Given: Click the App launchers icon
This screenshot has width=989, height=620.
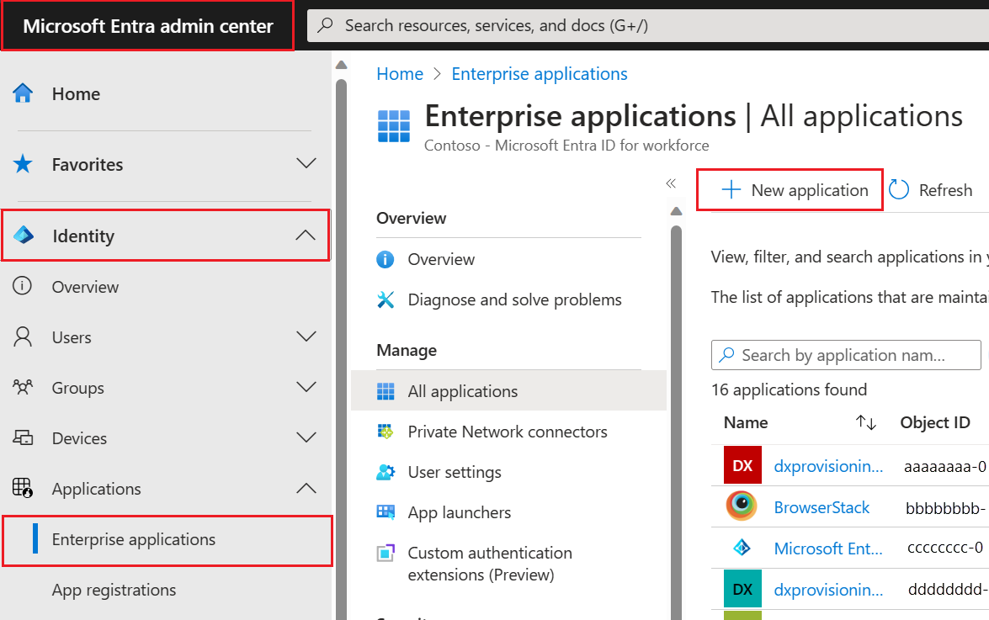Looking at the screenshot, I should pyautogui.click(x=385, y=512).
